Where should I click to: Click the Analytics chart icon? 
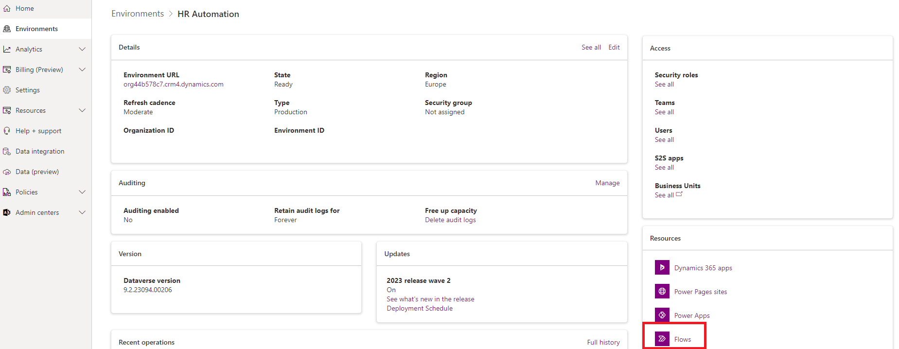point(7,49)
